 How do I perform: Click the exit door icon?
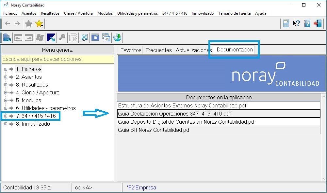pos(318,23)
